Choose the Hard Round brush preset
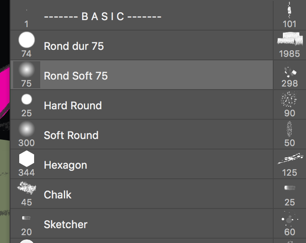 pyautogui.click(x=73, y=105)
